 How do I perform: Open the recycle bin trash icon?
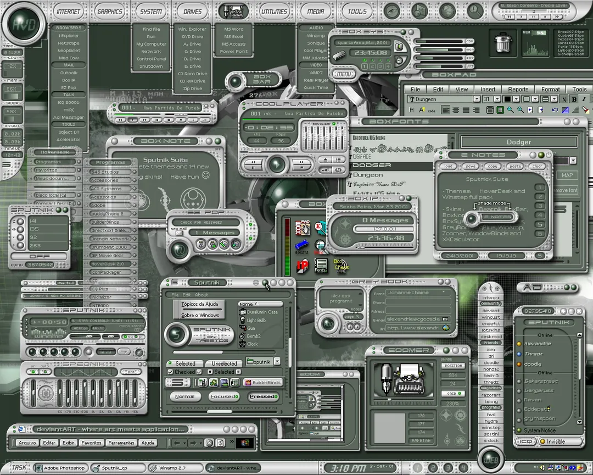[502, 42]
